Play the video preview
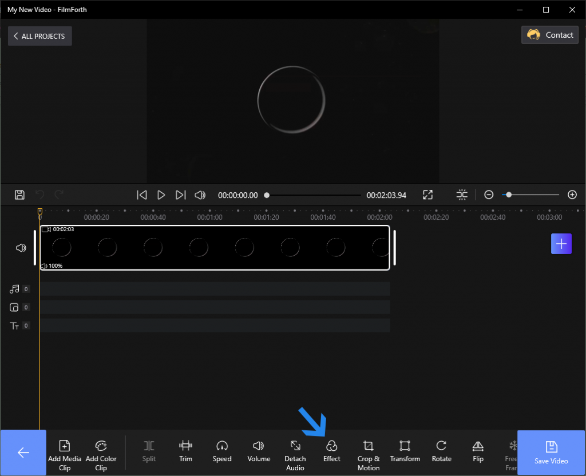This screenshot has height=476, width=586. pyautogui.click(x=161, y=195)
